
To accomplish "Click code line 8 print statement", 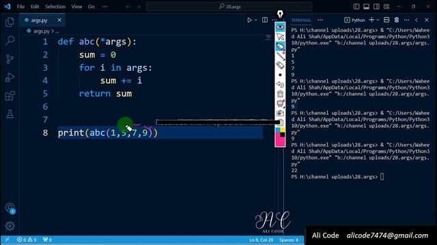I will 108,133.
